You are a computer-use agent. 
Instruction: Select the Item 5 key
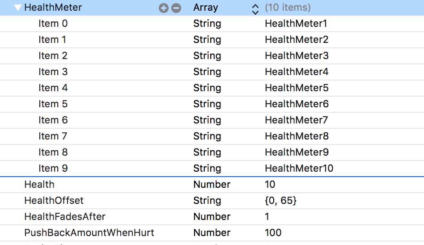(x=53, y=104)
